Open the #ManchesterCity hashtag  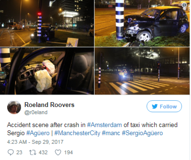point(77,133)
